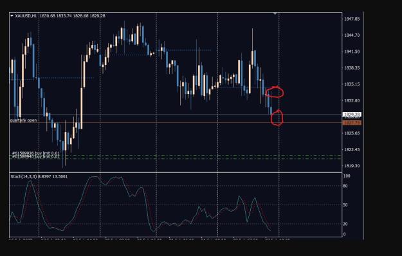Click the 1822.45 price scale value
Image resolution: width=402 pixels, height=256 pixels.
point(352,149)
